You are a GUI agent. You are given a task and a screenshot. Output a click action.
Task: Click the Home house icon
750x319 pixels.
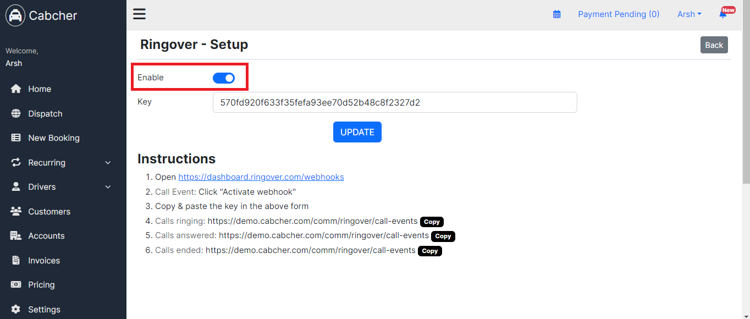pos(16,89)
